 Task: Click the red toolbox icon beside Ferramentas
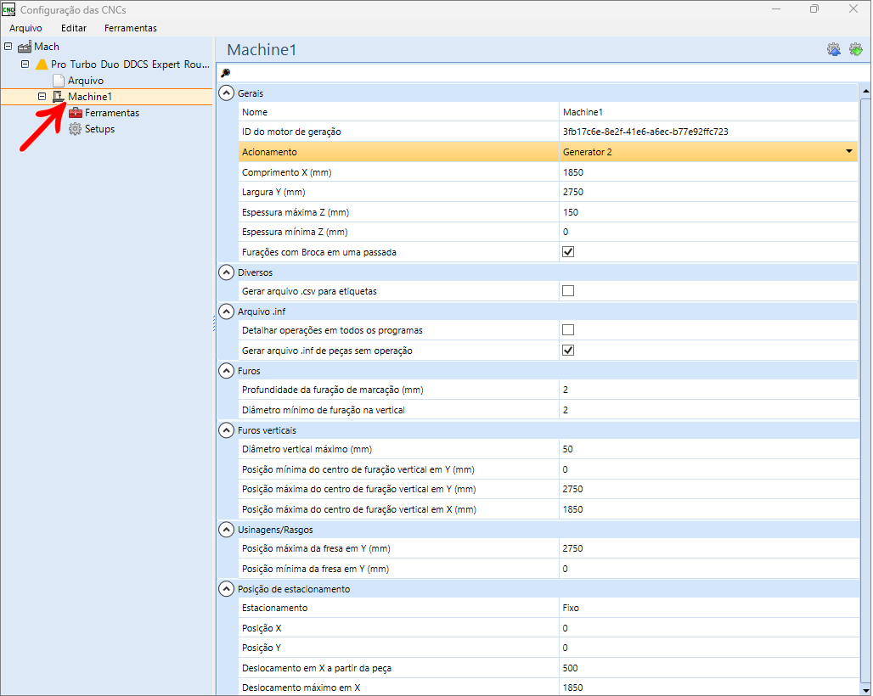[76, 113]
